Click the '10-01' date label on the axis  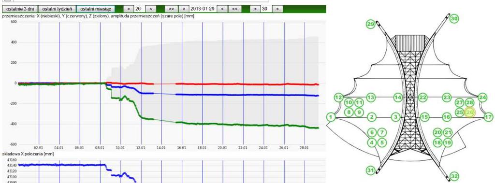(x=120, y=148)
